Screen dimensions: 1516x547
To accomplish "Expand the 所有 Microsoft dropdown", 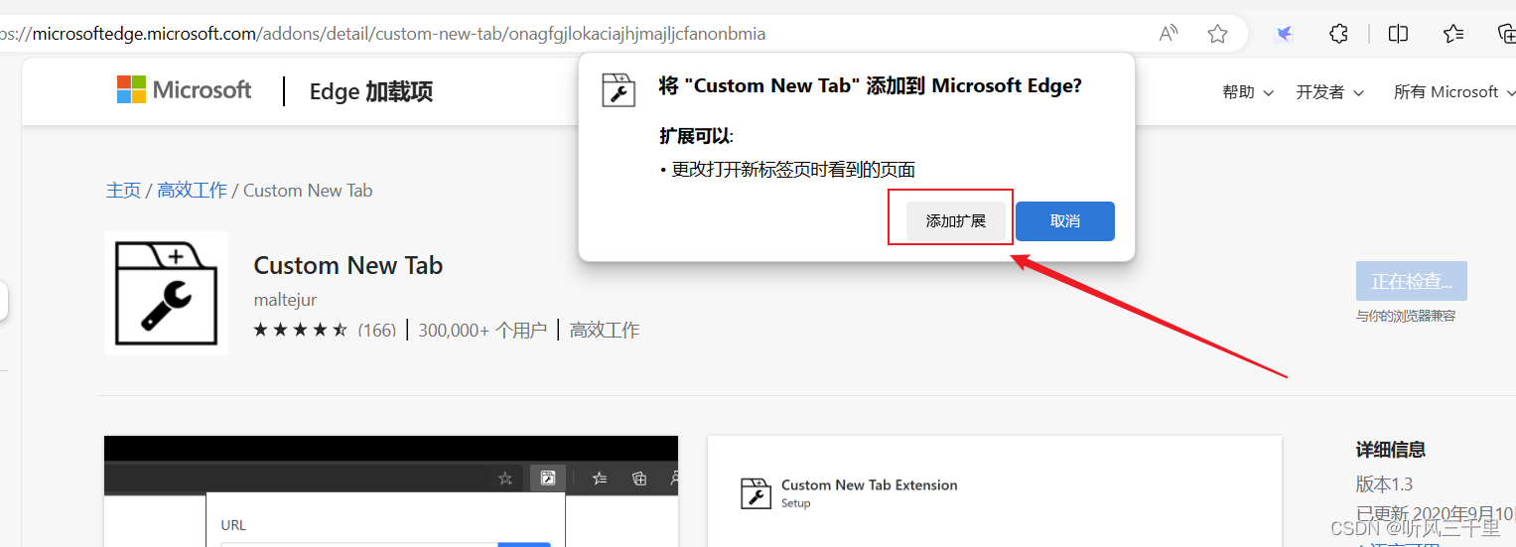I will tap(1453, 92).
